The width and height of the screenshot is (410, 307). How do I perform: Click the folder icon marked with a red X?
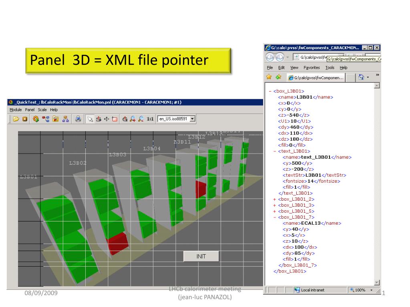[x=55, y=119]
